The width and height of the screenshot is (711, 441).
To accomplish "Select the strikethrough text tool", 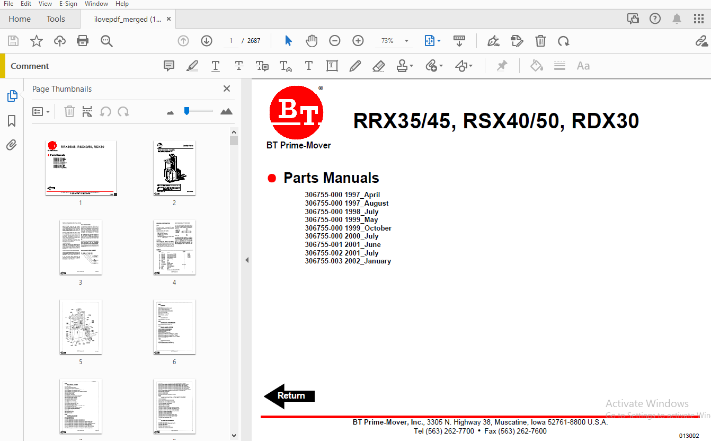I will tap(239, 66).
